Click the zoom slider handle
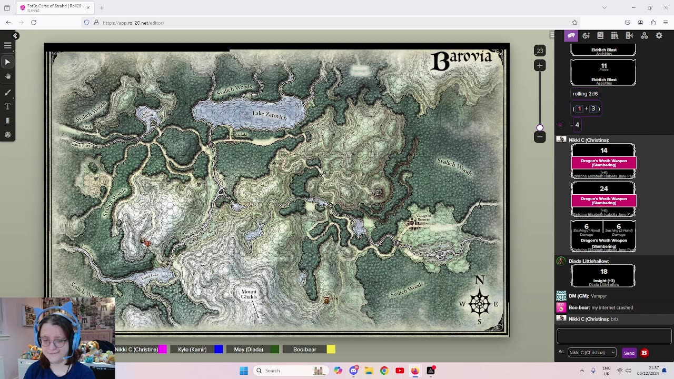 pos(540,128)
